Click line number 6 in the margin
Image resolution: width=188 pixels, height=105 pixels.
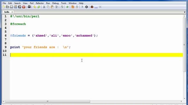[x=6, y=36]
